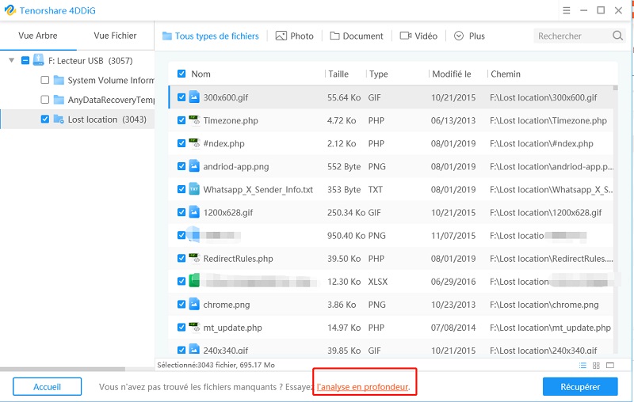This screenshot has height=402, width=634.
Task: Uncheck the chrome.png checkbox
Action: [181, 305]
